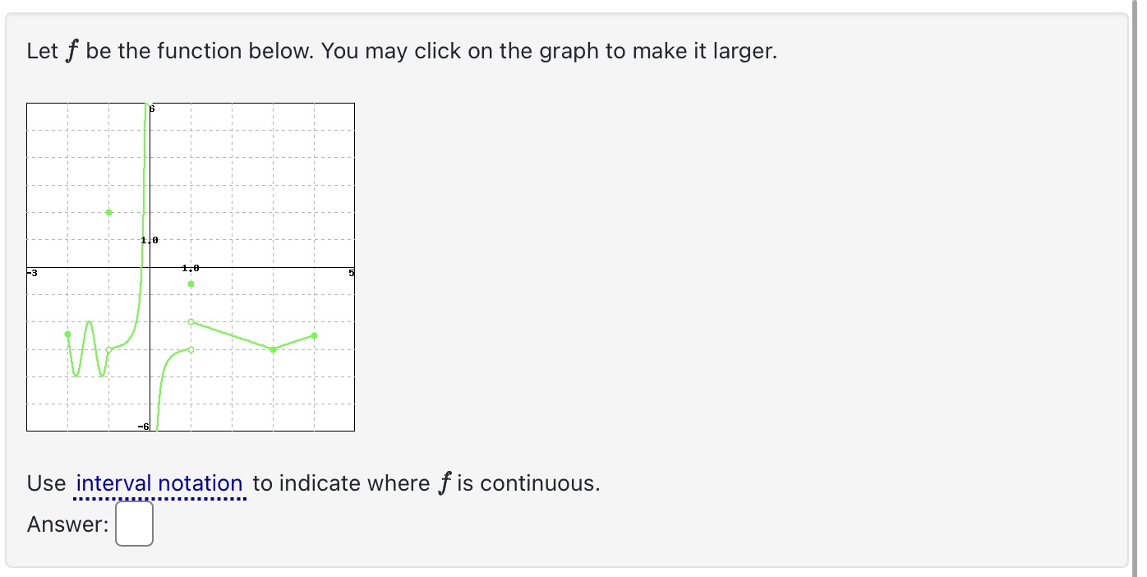1147x577 pixels.
Task: Click the leftmost filled dot of the curve
Action: click(68, 335)
